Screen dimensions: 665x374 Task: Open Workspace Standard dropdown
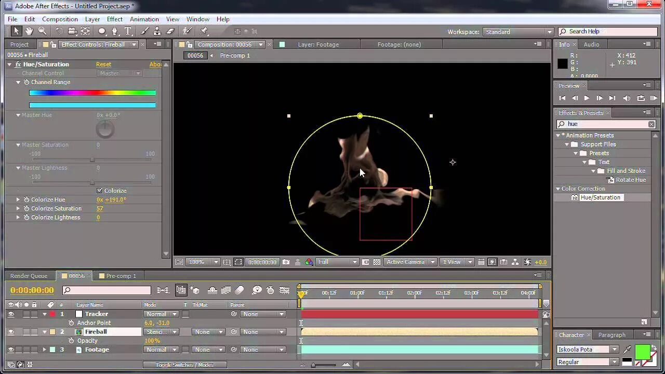click(518, 32)
